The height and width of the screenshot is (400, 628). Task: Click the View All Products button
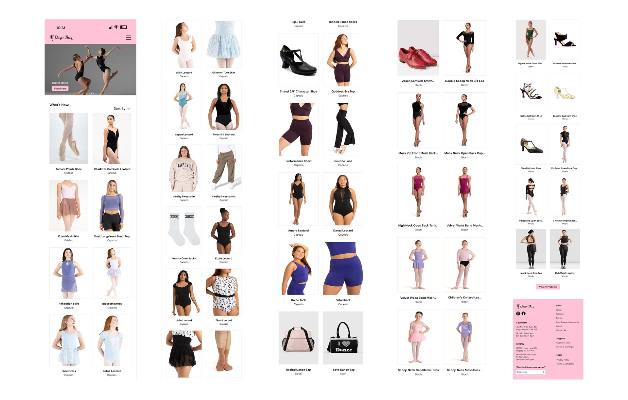[548, 287]
